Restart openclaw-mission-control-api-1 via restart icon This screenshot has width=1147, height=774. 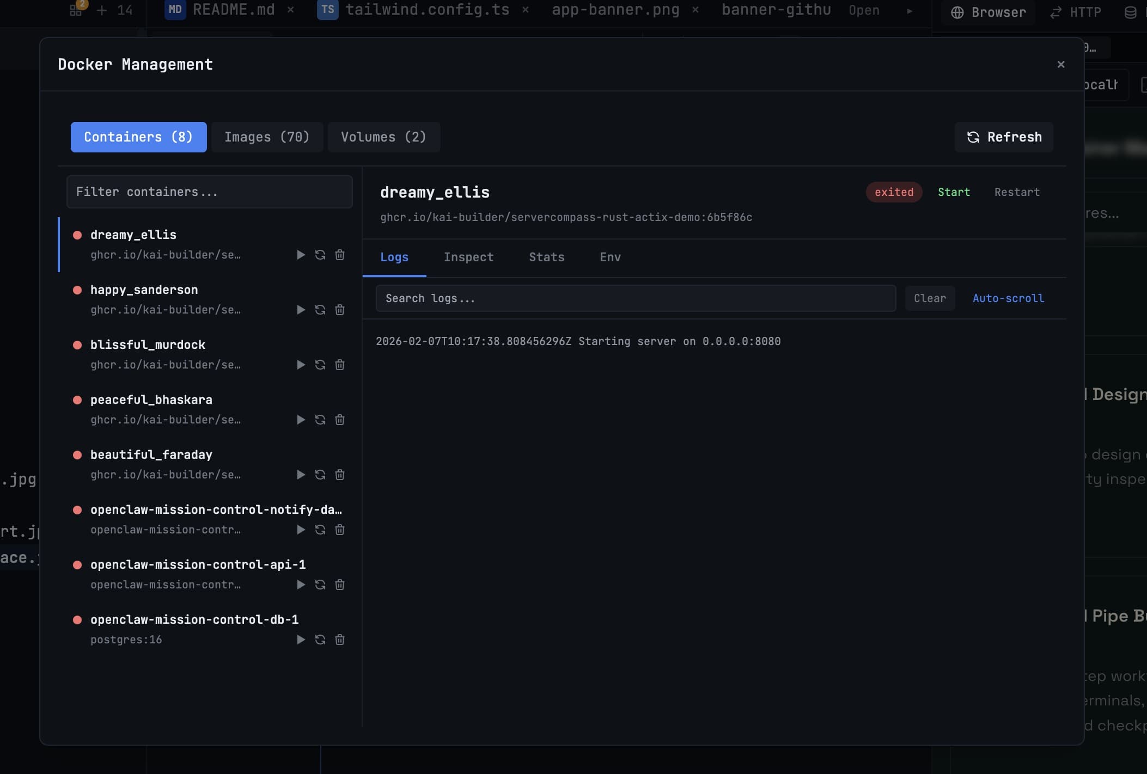(x=320, y=585)
